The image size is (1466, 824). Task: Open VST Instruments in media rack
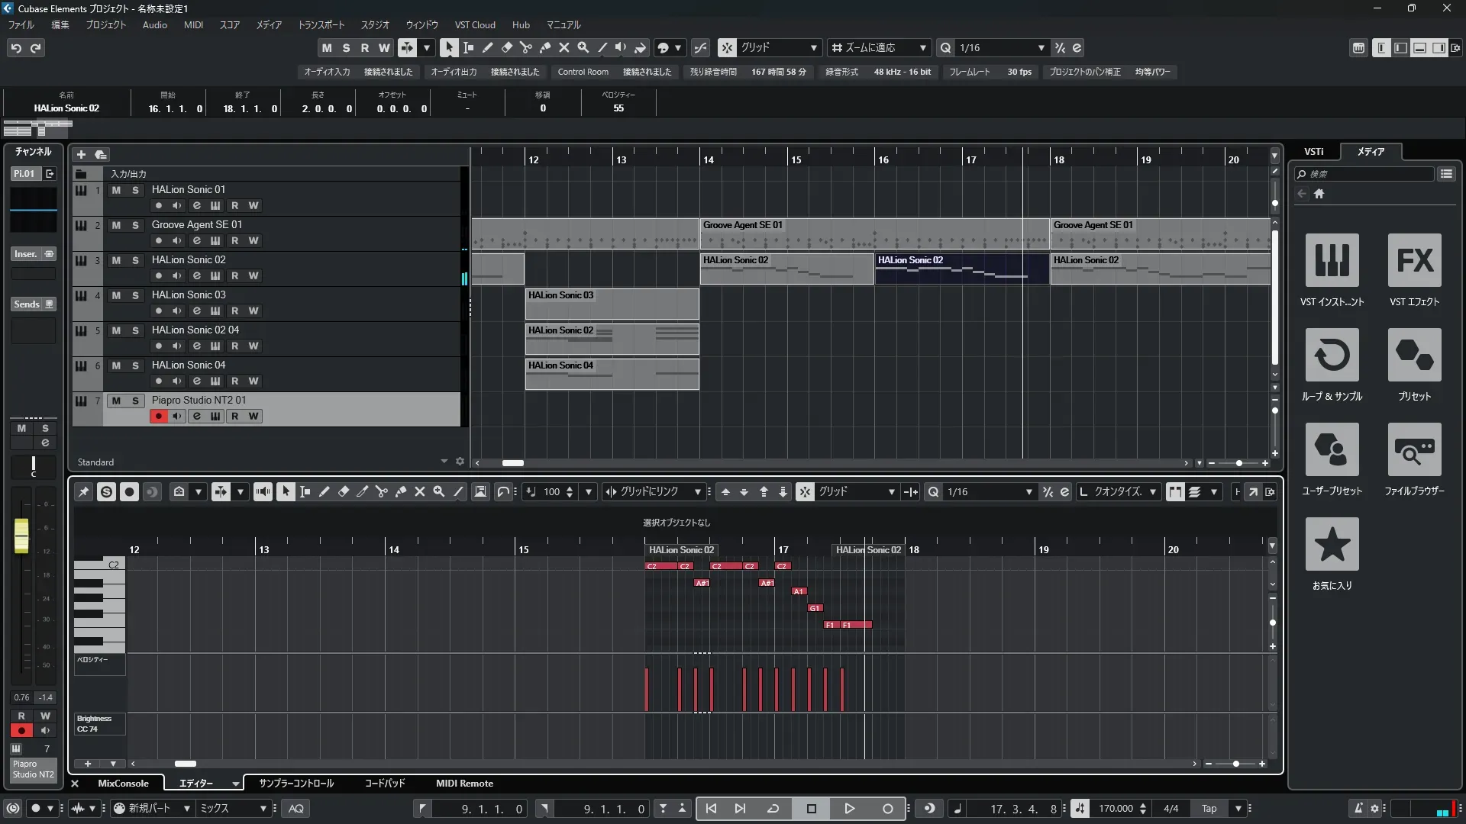pos(1332,260)
